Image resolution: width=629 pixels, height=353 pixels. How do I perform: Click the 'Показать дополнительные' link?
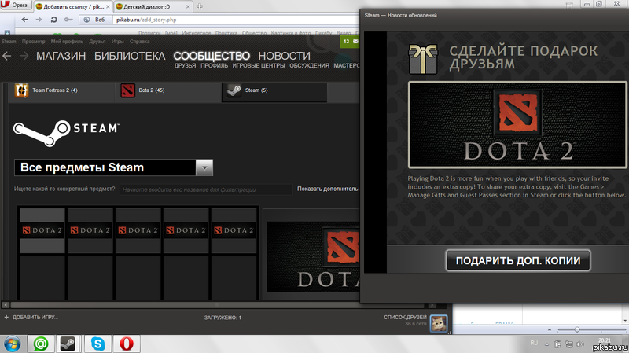coord(328,189)
